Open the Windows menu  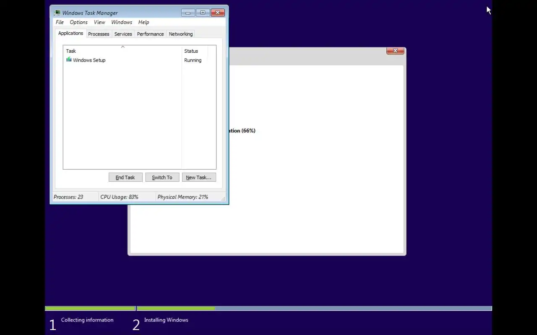[122, 22]
